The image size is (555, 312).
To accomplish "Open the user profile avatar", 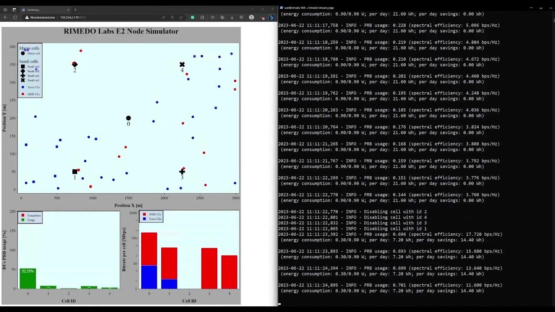I will tap(251, 17).
